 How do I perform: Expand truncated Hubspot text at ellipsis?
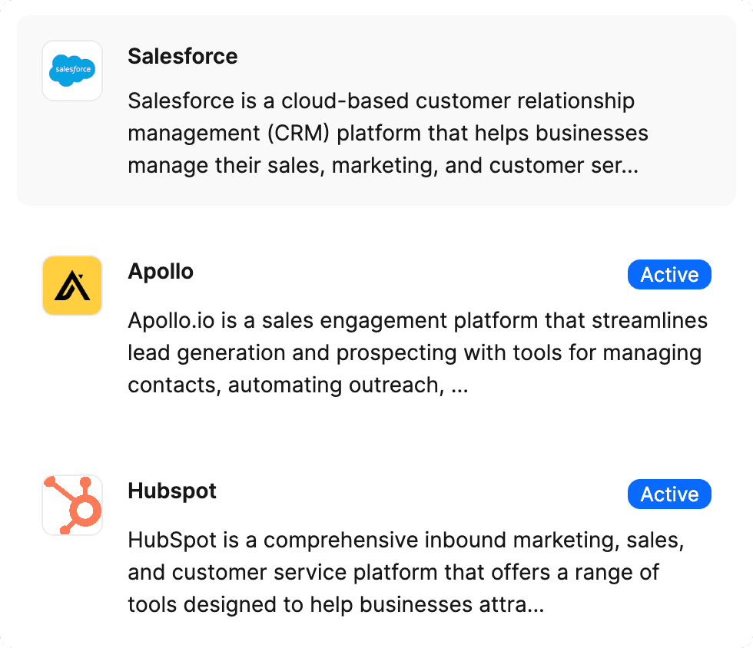click(x=536, y=605)
